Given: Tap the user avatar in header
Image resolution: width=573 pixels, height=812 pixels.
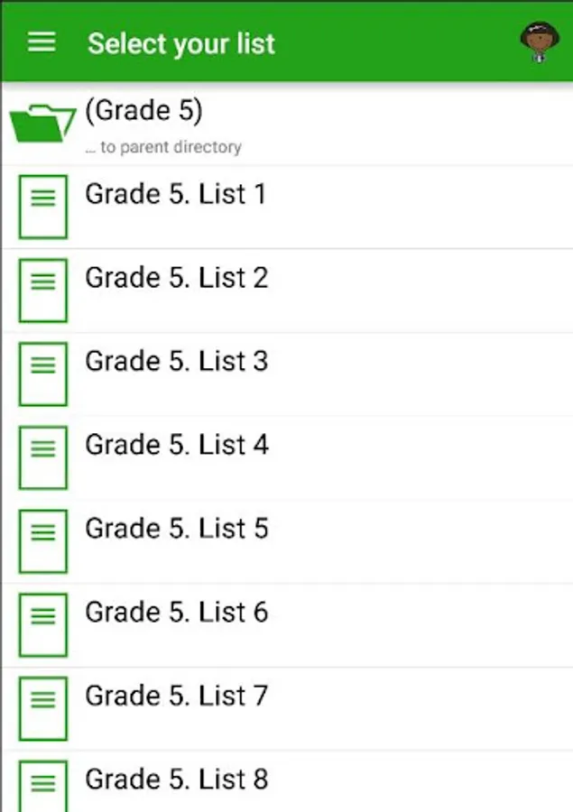Looking at the screenshot, I should pos(540,42).
